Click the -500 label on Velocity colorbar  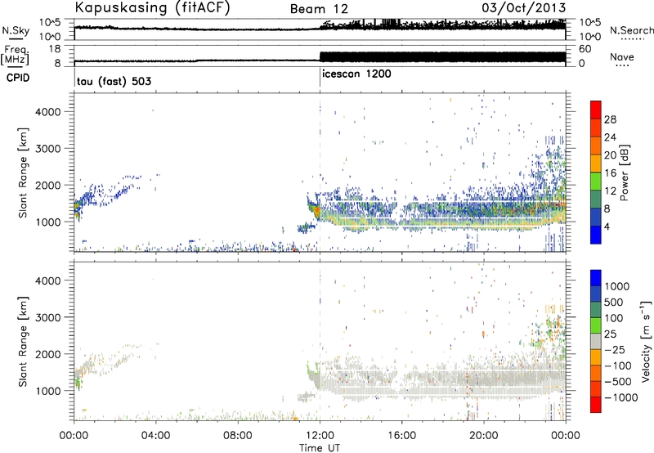[x=618, y=381]
